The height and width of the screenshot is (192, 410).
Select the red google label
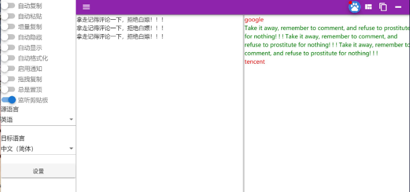[x=254, y=20]
